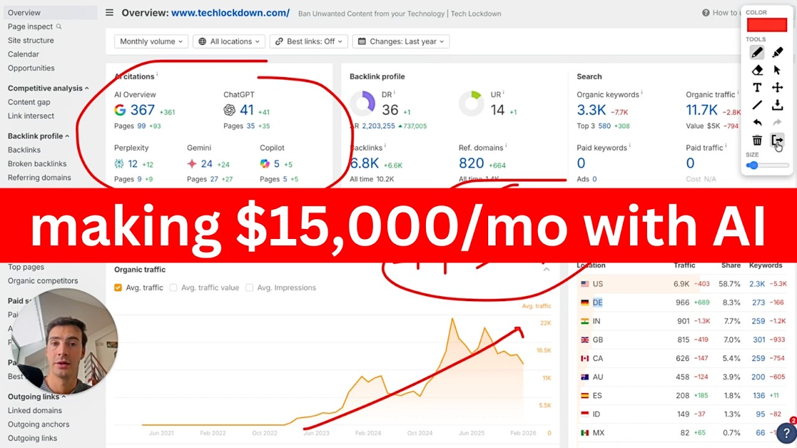Screen dimensions: 797x448
Task: Click the Keywords column header
Action: (x=766, y=265)
